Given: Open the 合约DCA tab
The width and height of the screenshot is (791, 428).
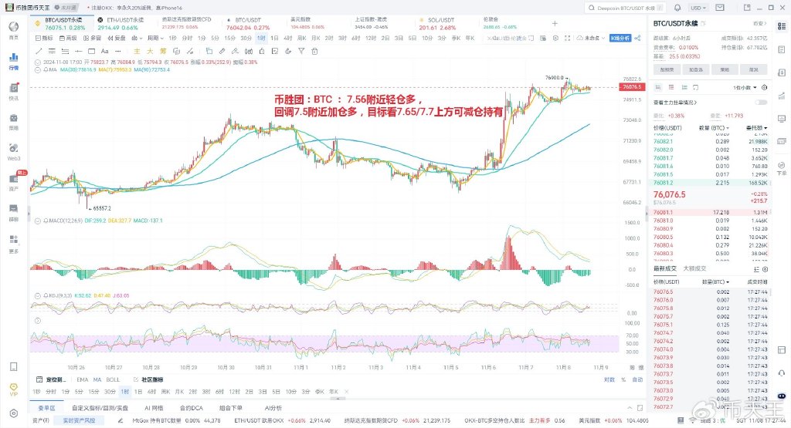Looking at the screenshot, I should 192,408.
